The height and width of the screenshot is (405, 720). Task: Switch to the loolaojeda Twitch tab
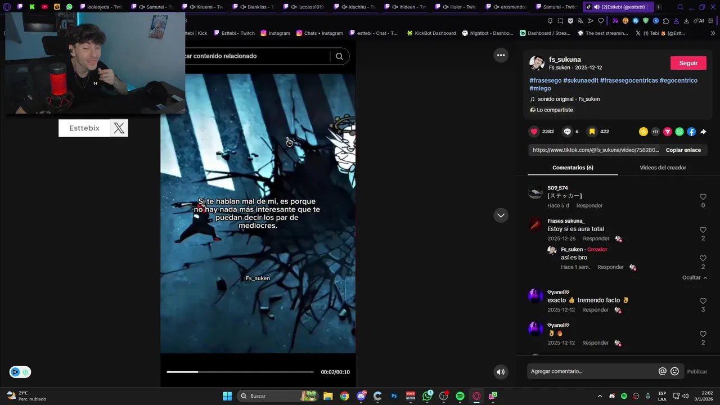(x=100, y=7)
